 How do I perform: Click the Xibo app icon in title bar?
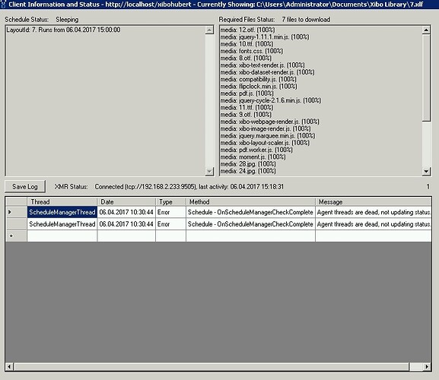point(3,4)
